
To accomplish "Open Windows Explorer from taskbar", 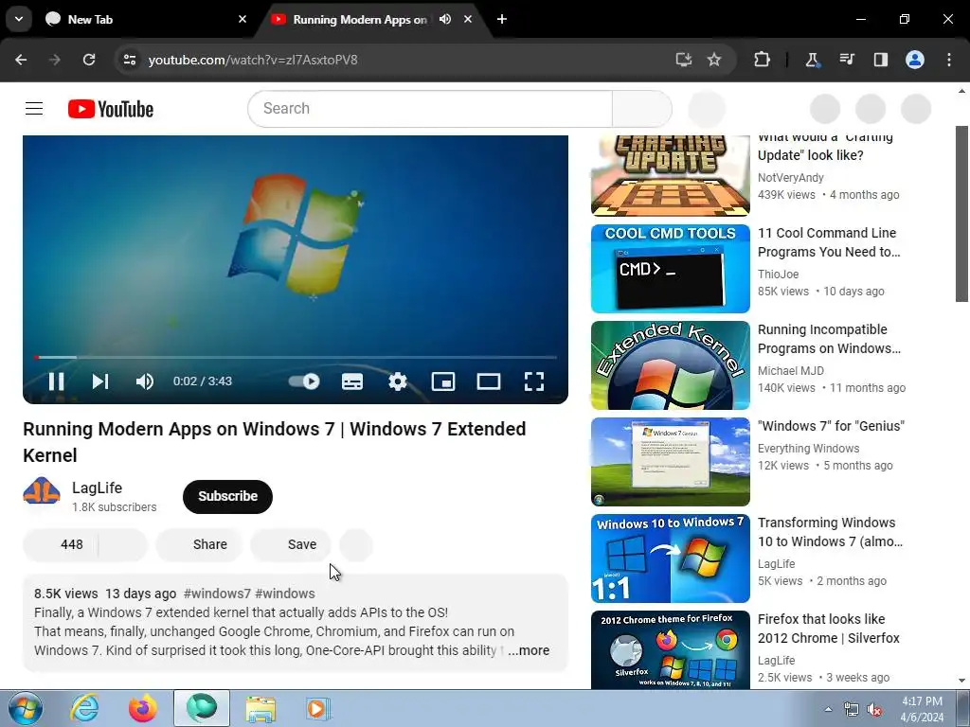I will click(260, 708).
